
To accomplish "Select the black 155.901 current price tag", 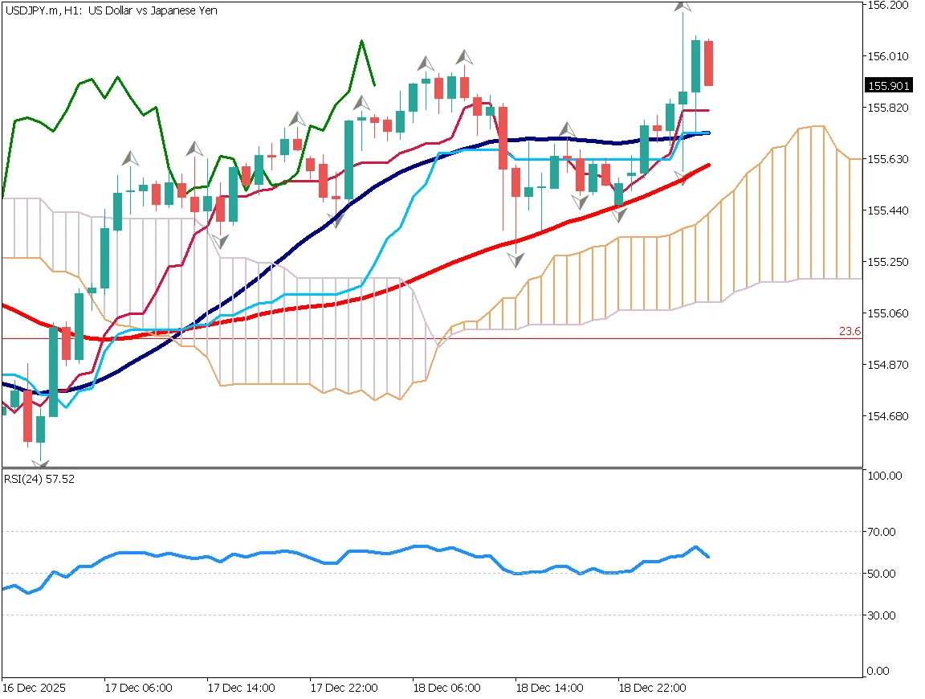I will 888,86.
